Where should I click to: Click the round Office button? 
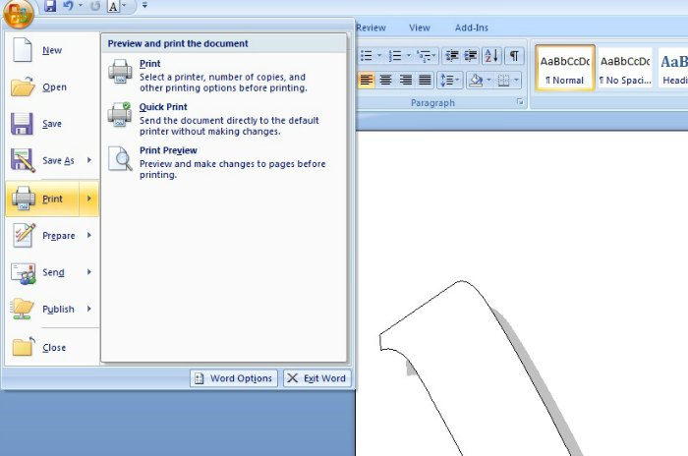(x=18, y=14)
